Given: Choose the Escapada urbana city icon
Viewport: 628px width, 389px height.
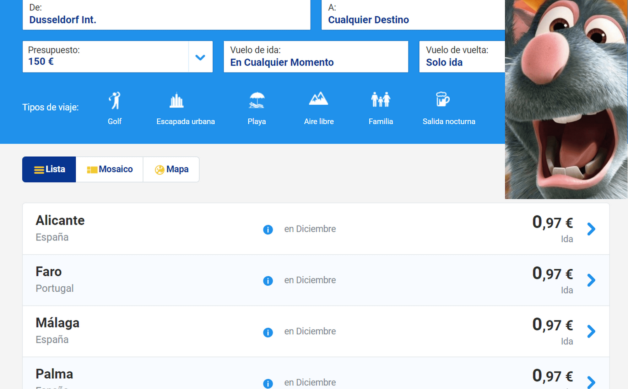Looking at the screenshot, I should pos(176,100).
